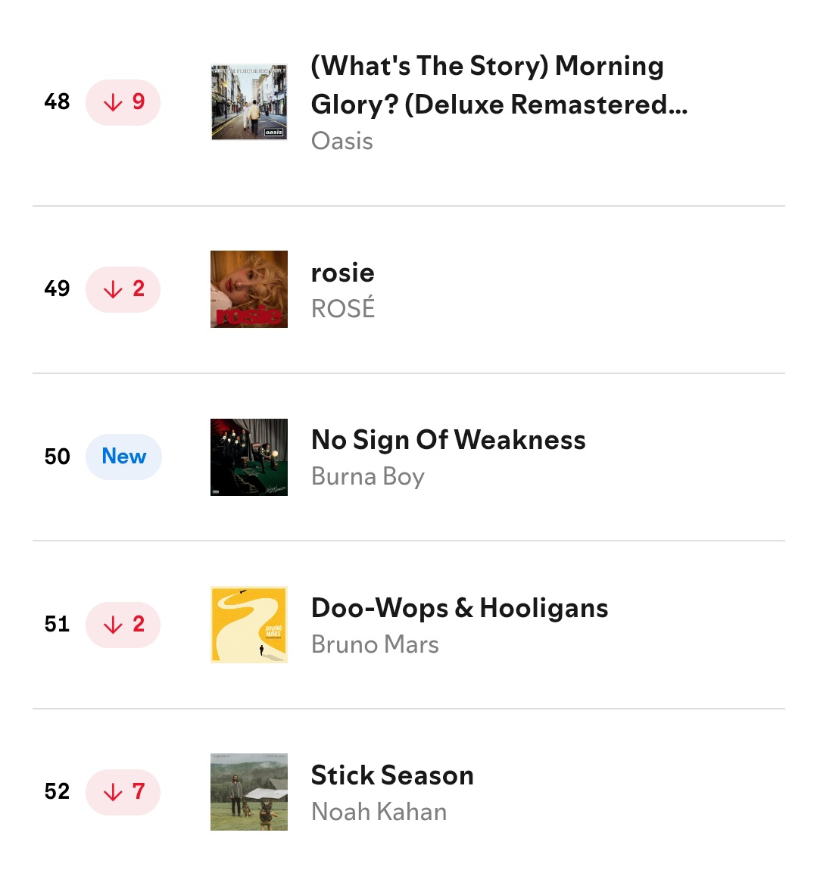Click the down 2 badge at rank 51
This screenshot has width=817, height=870.
[x=123, y=625]
